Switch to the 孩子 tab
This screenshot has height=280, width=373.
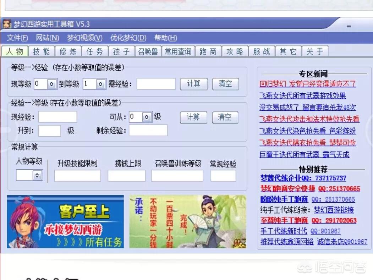coord(121,51)
